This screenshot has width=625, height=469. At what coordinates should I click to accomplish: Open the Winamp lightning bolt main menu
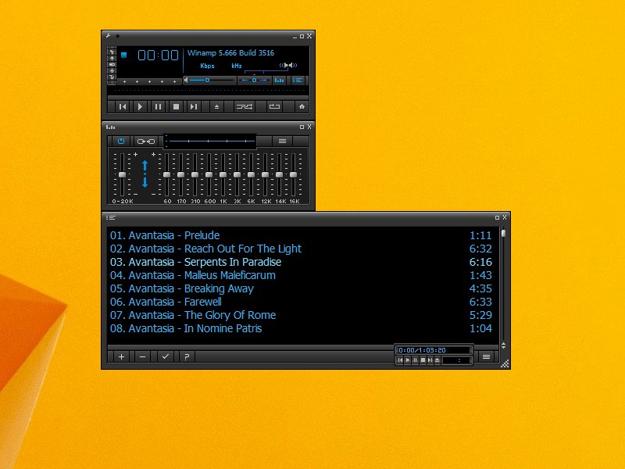click(109, 36)
